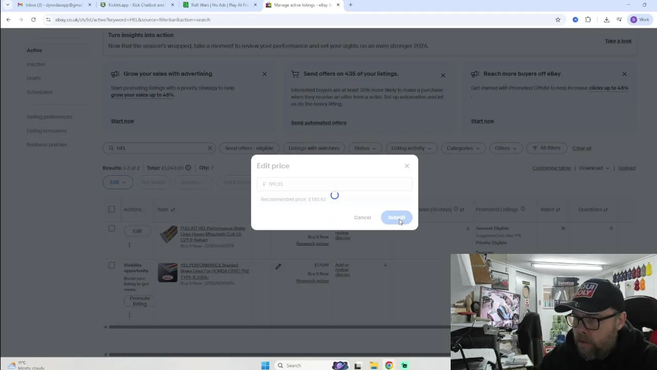The width and height of the screenshot is (657, 370).
Task: Expand the Categories filter dropdown
Action: tap(463, 148)
